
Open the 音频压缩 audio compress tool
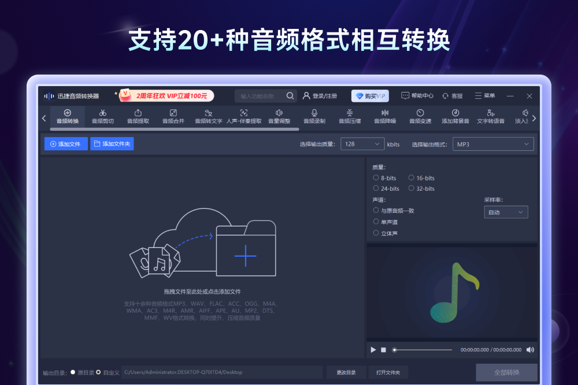pos(350,117)
